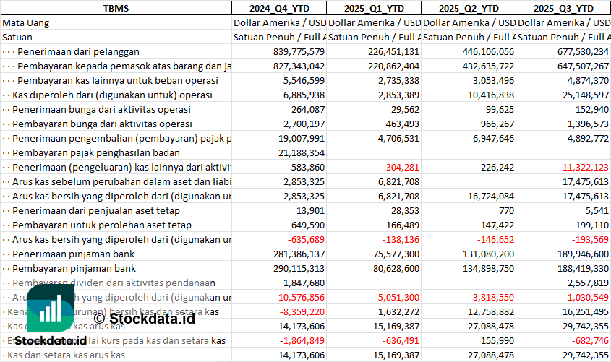Click value 10,416,838
Viewport: 611px width, 362px height.
pos(491,95)
